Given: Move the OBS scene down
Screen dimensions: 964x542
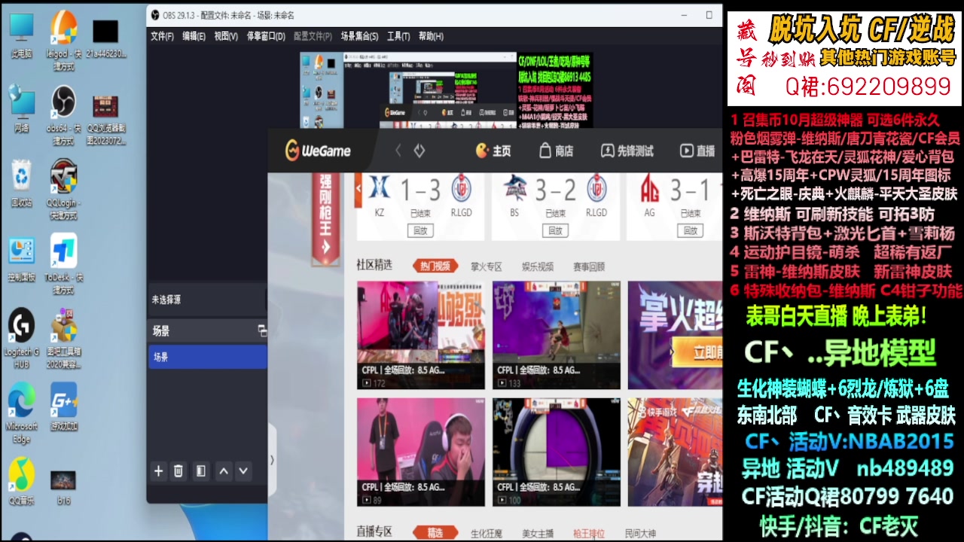Looking at the screenshot, I should (x=243, y=471).
